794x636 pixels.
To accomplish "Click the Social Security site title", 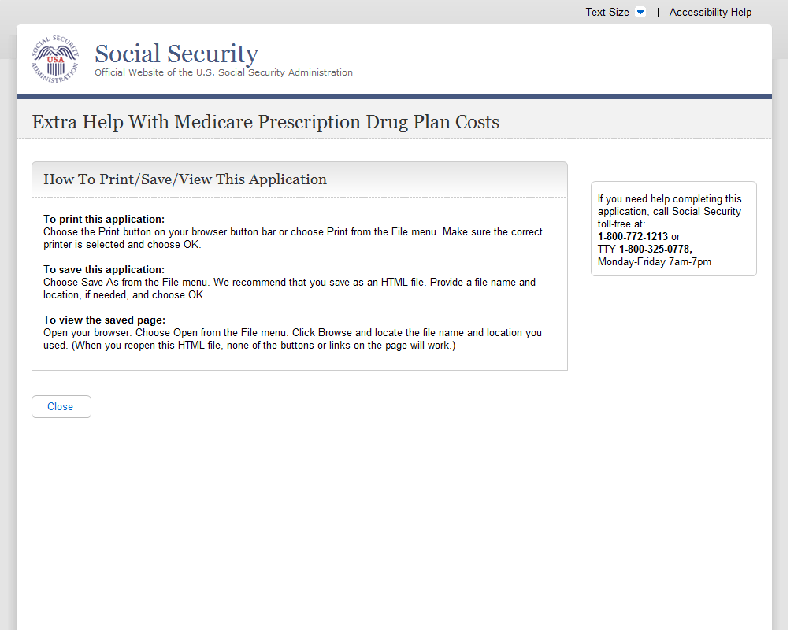I will click(176, 54).
